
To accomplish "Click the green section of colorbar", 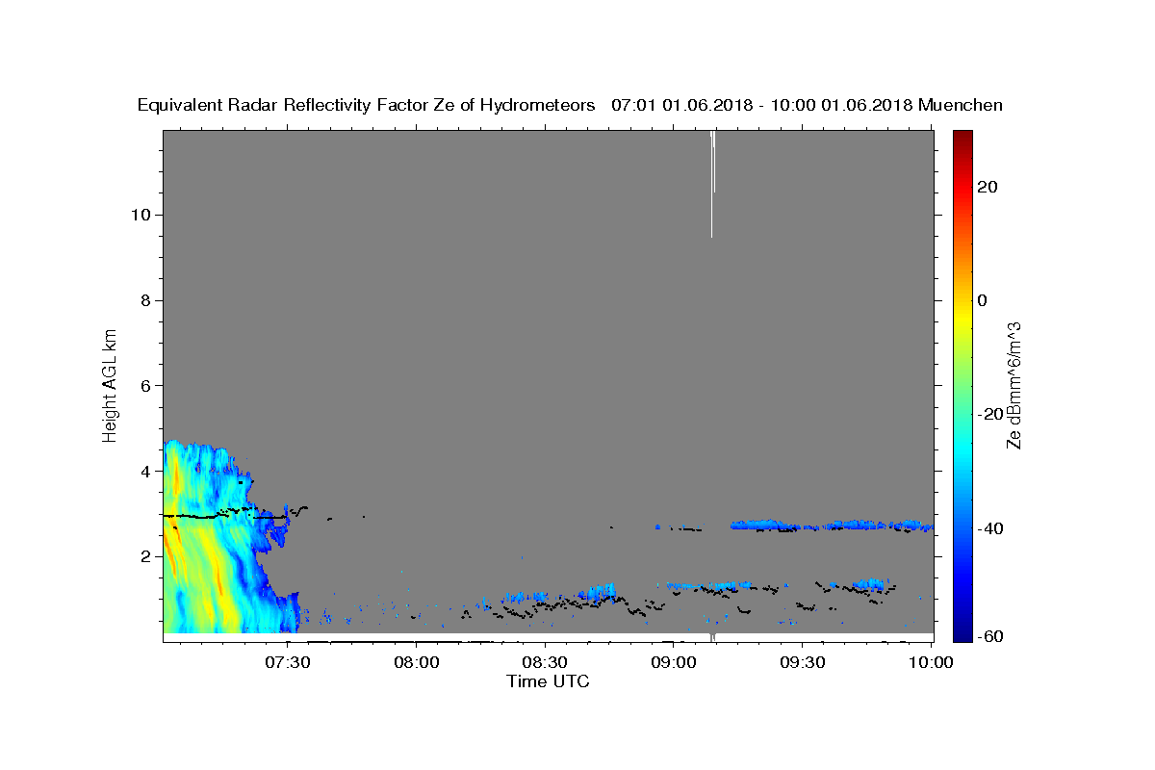I will 962,385.
